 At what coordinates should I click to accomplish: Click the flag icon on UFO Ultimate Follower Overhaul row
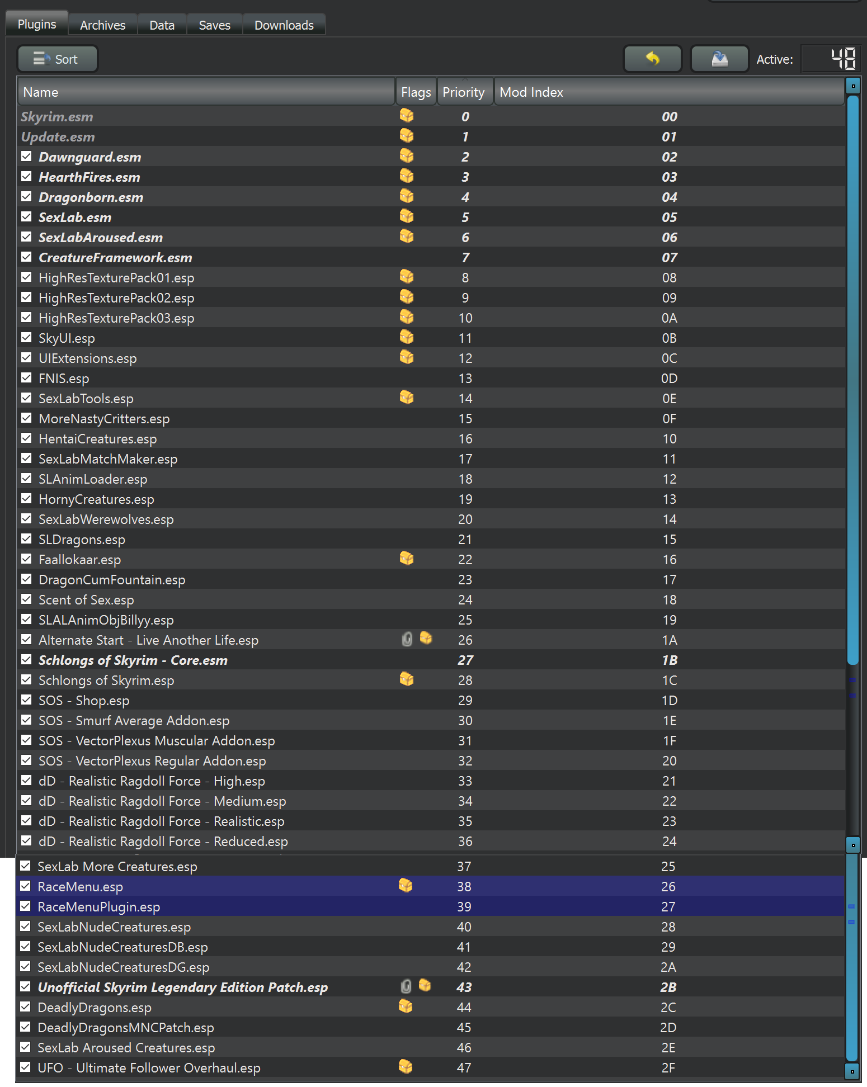[406, 1067]
